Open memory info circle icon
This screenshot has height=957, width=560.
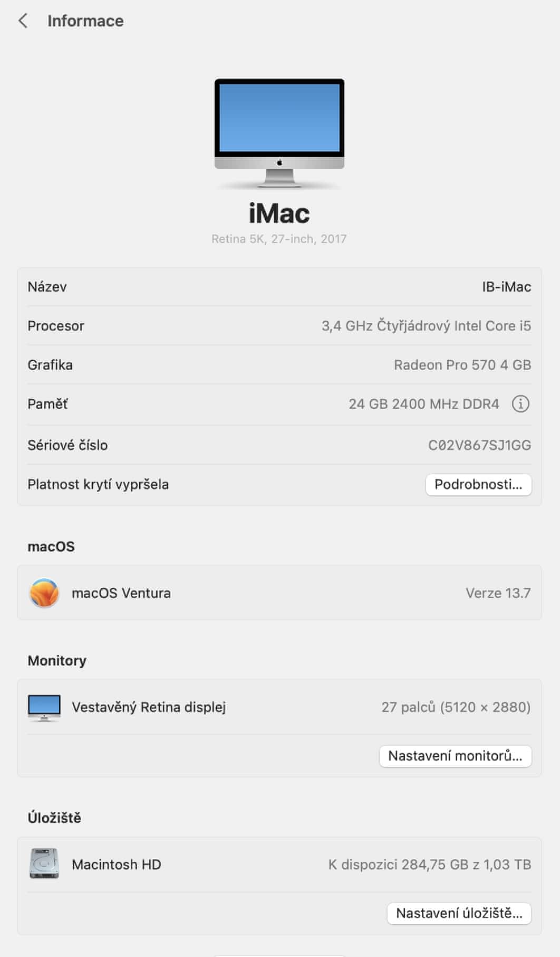coord(520,404)
